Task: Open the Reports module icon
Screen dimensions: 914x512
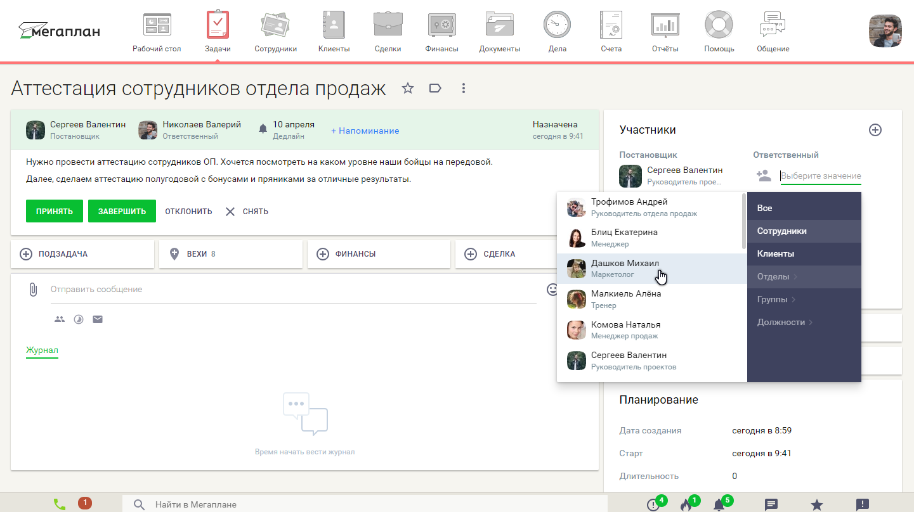Action: (665, 32)
